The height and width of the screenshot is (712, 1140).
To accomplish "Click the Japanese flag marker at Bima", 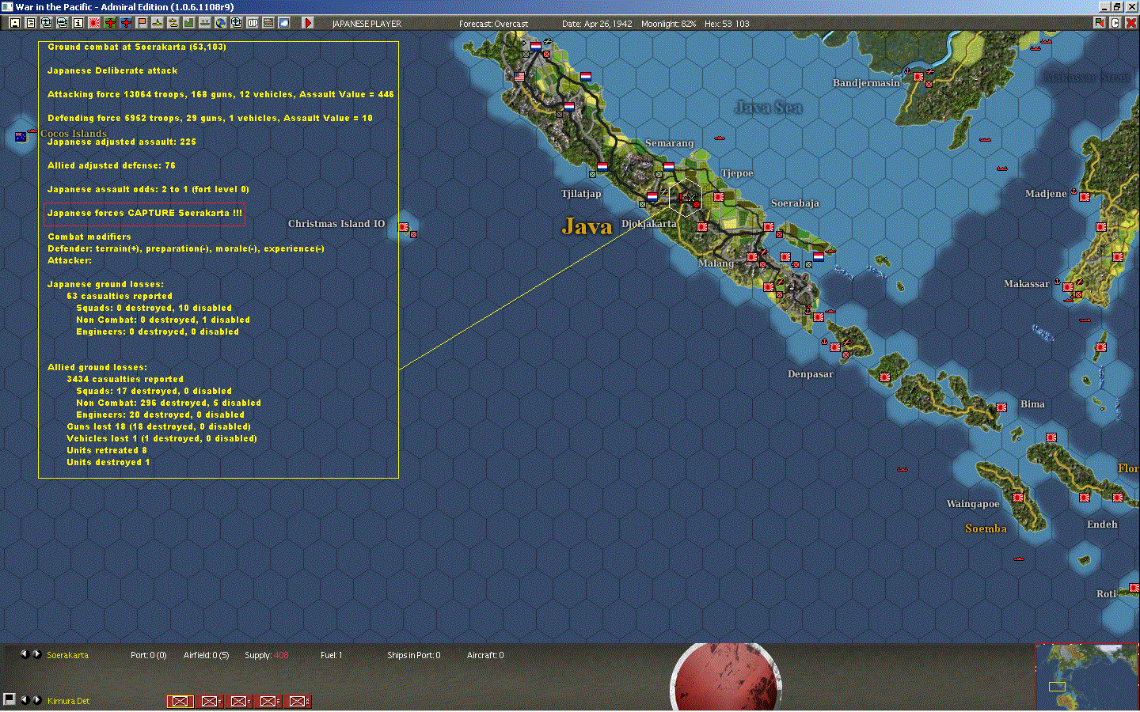I will [x=1001, y=407].
